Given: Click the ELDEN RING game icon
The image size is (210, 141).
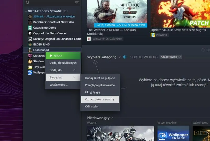Looking at the screenshot, I should [30, 44].
